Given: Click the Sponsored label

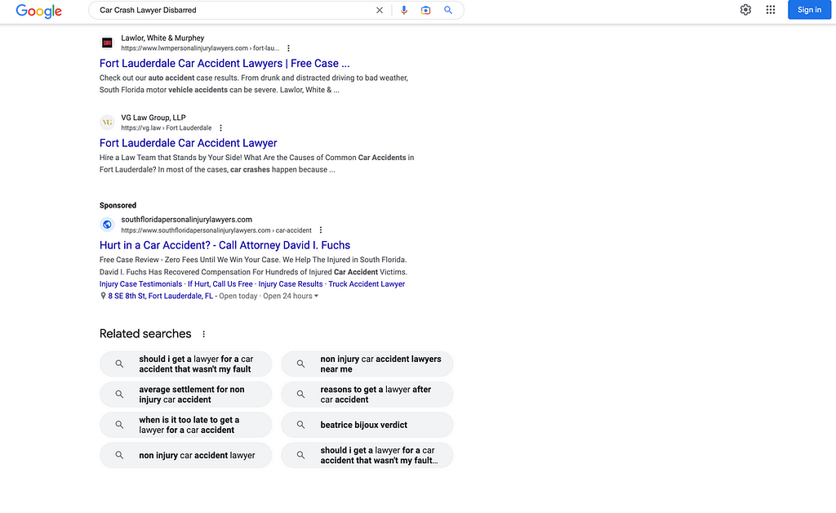Looking at the screenshot, I should click(x=118, y=205).
